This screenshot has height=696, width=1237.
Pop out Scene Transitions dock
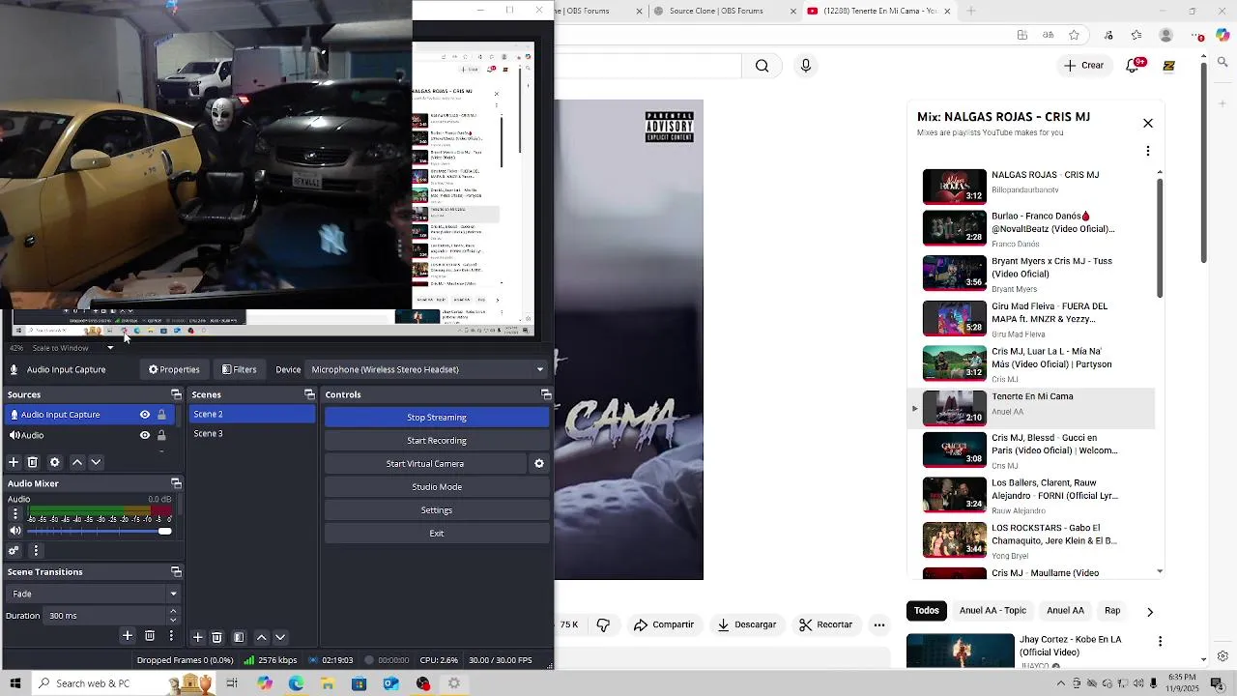coord(176,572)
